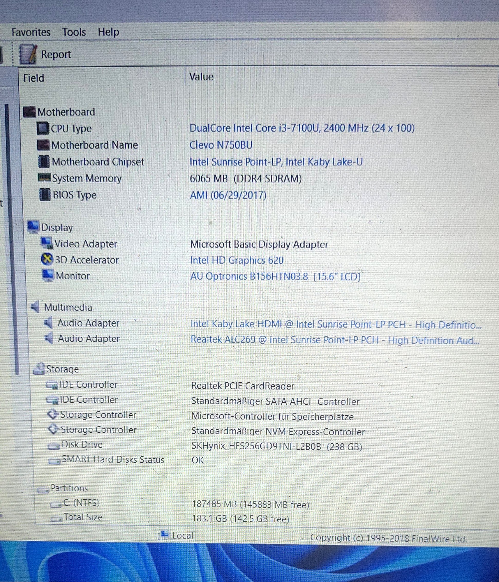Select the Realtek PCIE CardReader value
Viewport: 499px width, 582px height.
(243, 386)
